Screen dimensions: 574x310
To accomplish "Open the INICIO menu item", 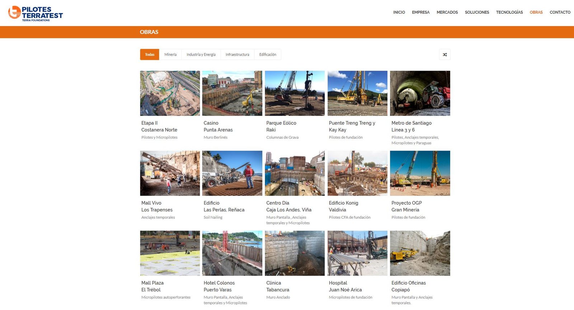I will [399, 12].
